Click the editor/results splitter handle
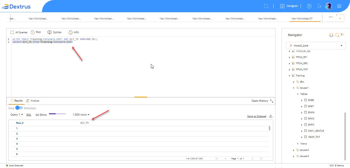This screenshot has height=168, width=350. coord(141,97)
